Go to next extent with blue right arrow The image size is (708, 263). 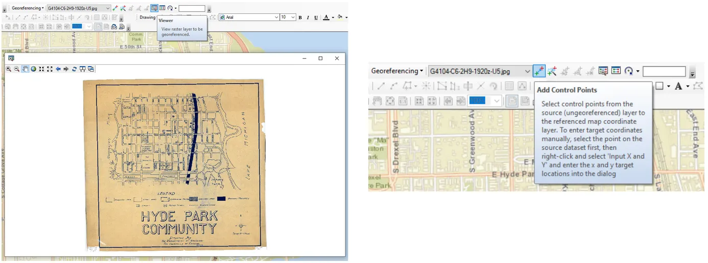coord(66,69)
